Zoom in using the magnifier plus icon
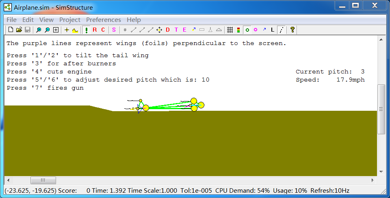This screenshot has width=390, height=198. click(x=39, y=30)
